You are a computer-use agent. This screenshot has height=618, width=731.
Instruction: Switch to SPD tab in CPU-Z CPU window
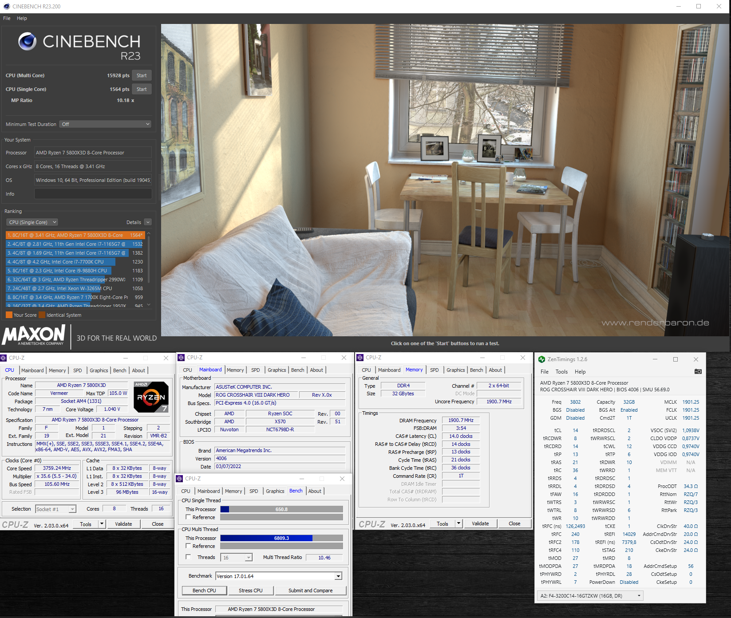78,370
